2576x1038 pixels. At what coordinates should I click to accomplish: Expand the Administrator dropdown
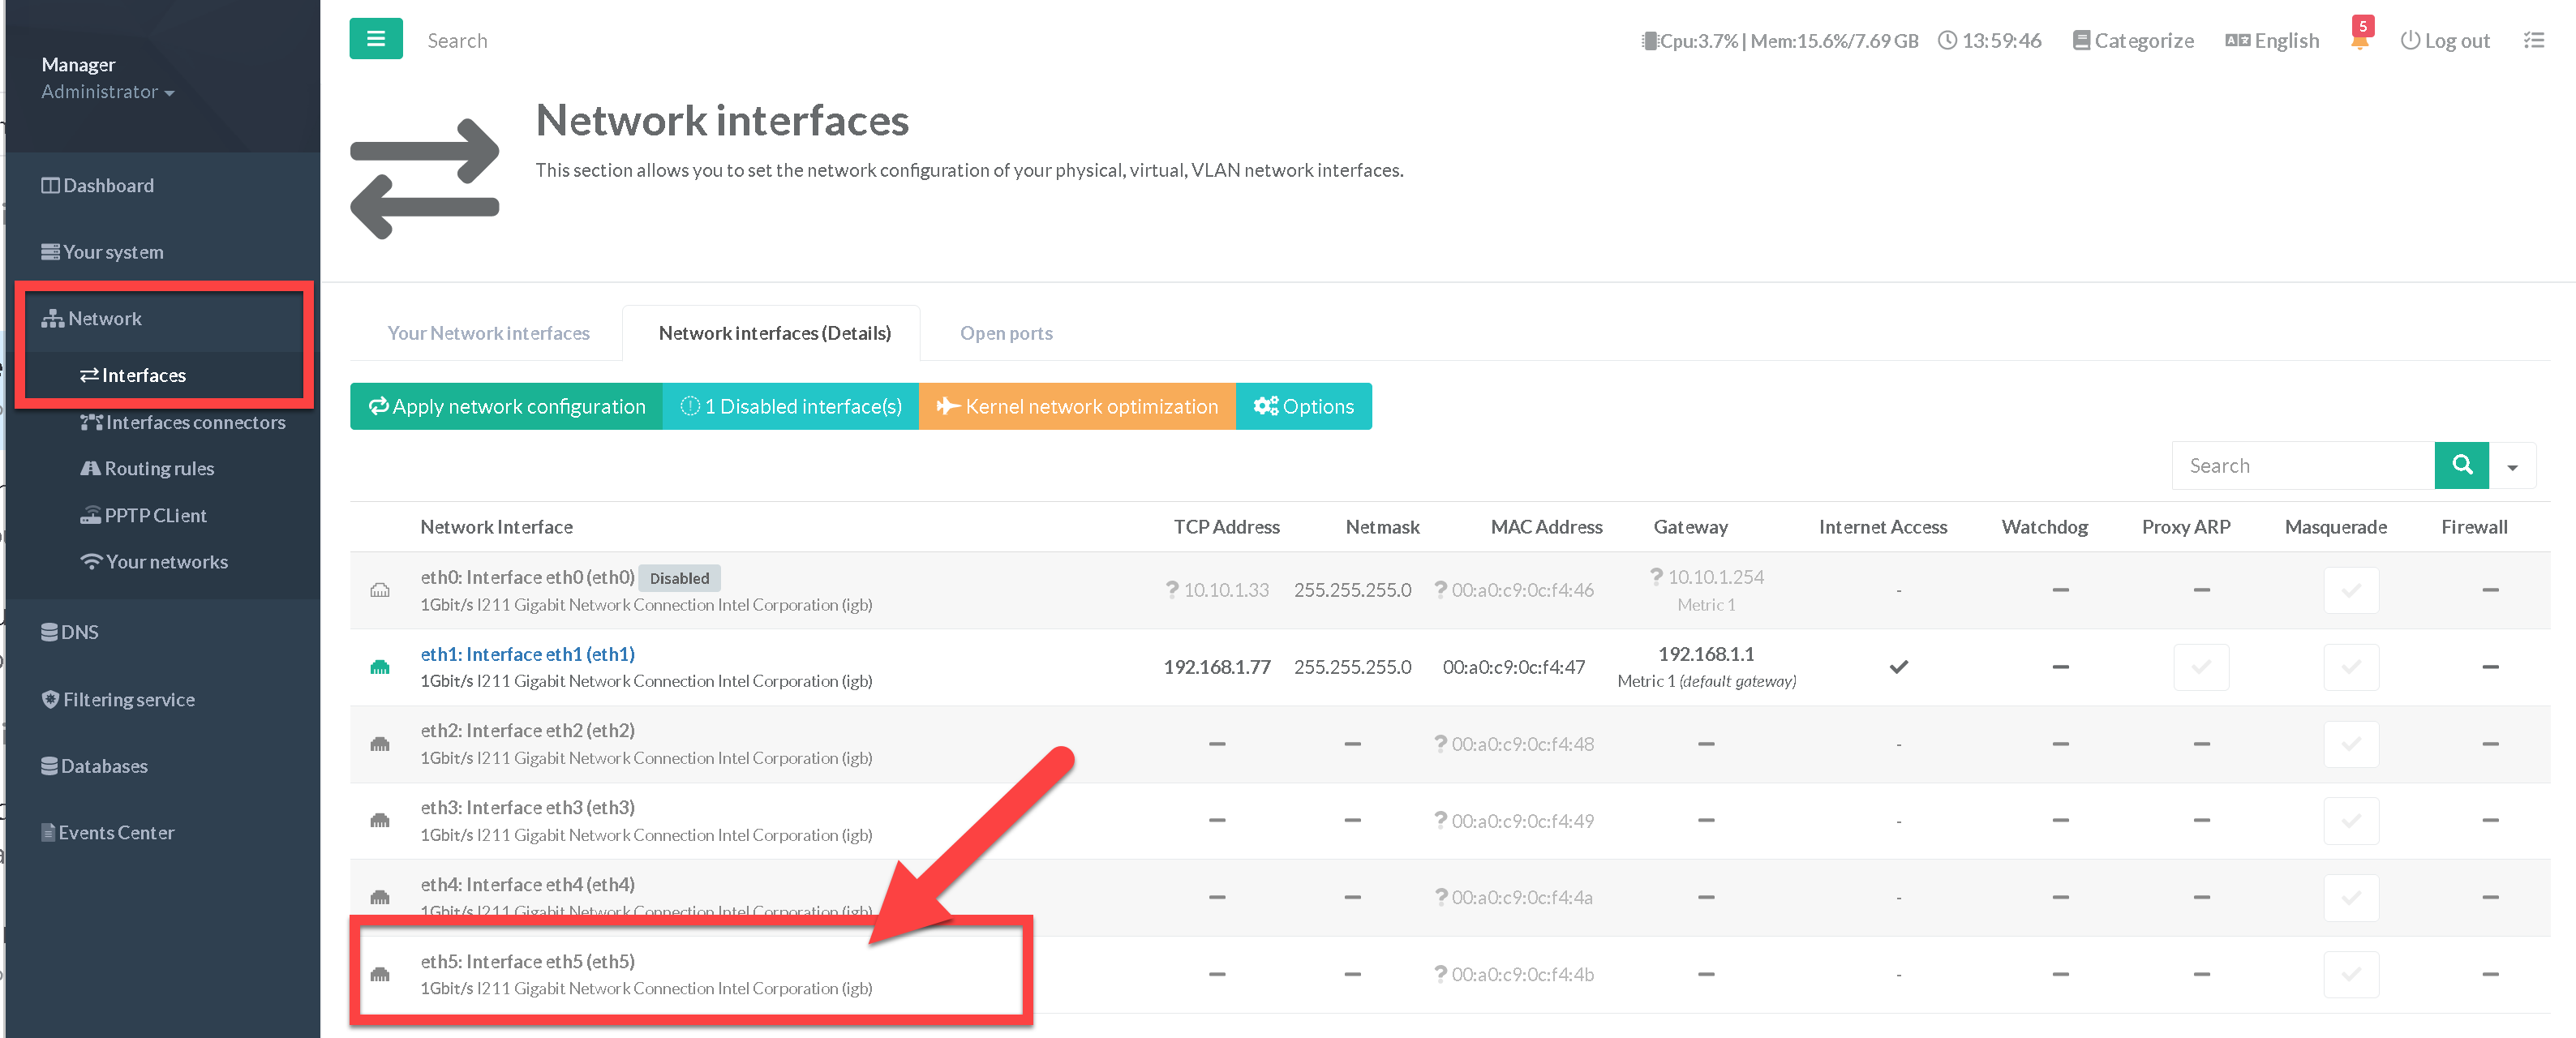(108, 92)
